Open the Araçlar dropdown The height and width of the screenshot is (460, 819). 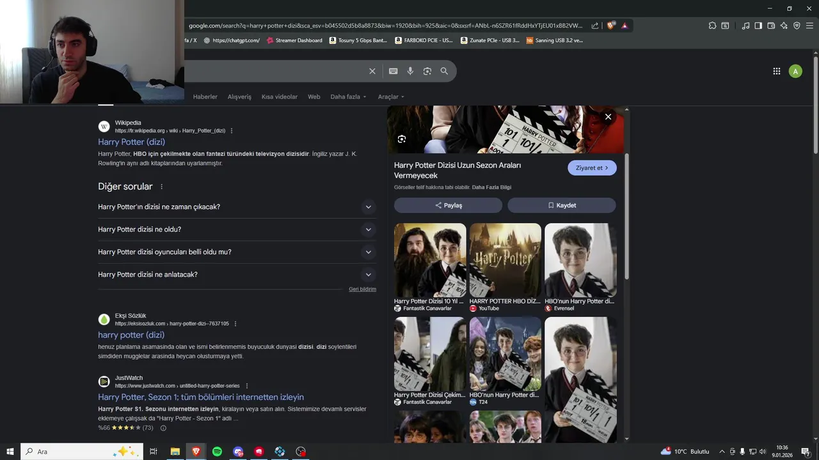pyautogui.click(x=391, y=97)
